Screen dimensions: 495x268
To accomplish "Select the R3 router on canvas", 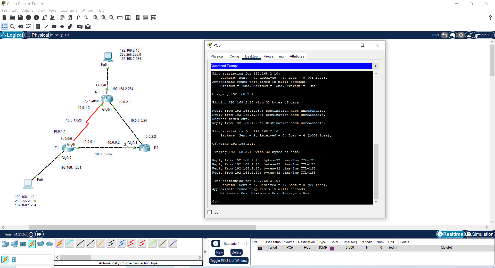I will [107, 98].
